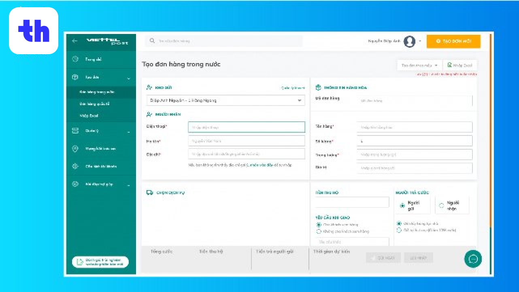Select the 'Người nhận' payer radio option
This screenshot has height=292, width=519.
(441, 205)
